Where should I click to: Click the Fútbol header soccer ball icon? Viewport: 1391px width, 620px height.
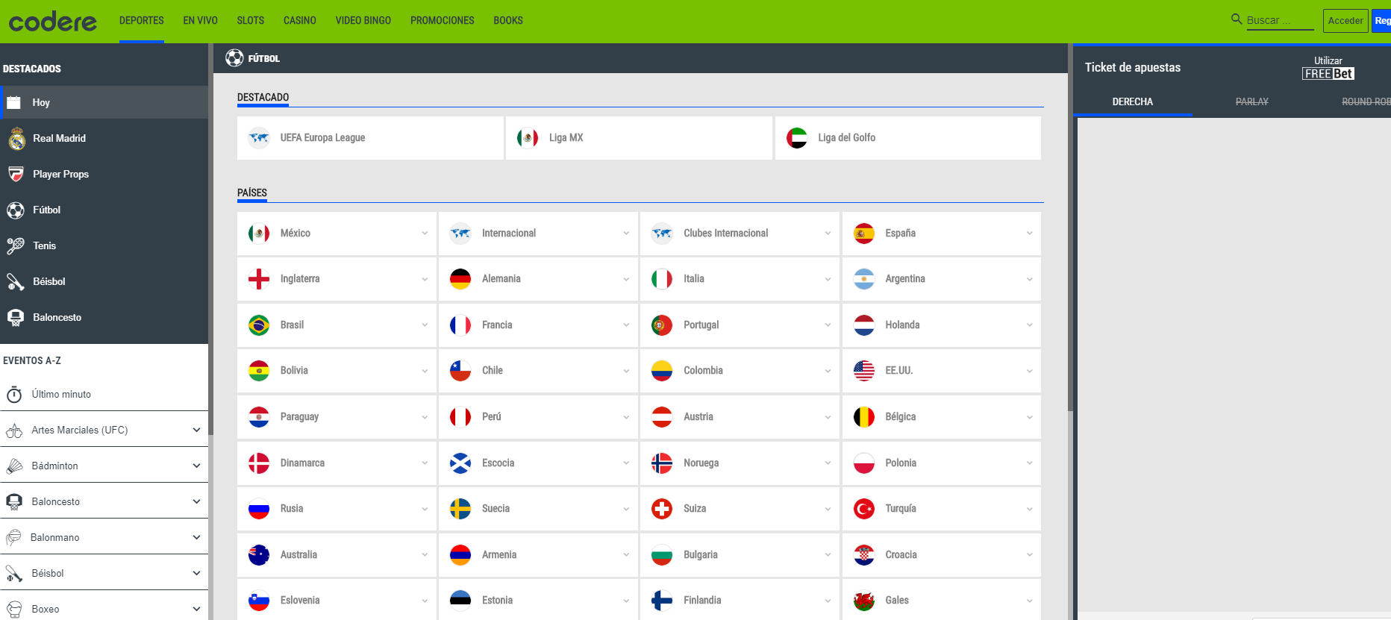[234, 57]
